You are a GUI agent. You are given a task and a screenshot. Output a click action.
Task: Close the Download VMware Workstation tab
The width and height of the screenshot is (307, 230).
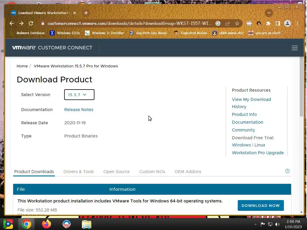coord(75,13)
